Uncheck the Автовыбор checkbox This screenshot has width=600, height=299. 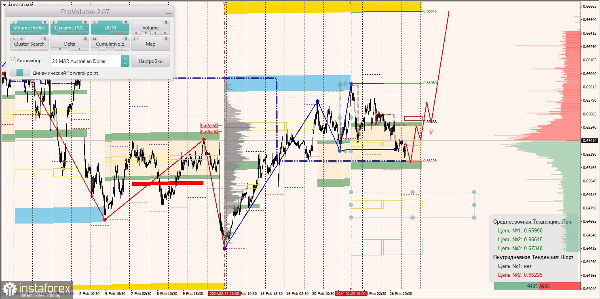coord(13,60)
